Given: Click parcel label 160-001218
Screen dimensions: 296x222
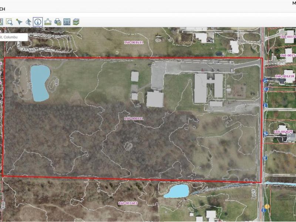Looking at the screenshot, I should 285,77.
